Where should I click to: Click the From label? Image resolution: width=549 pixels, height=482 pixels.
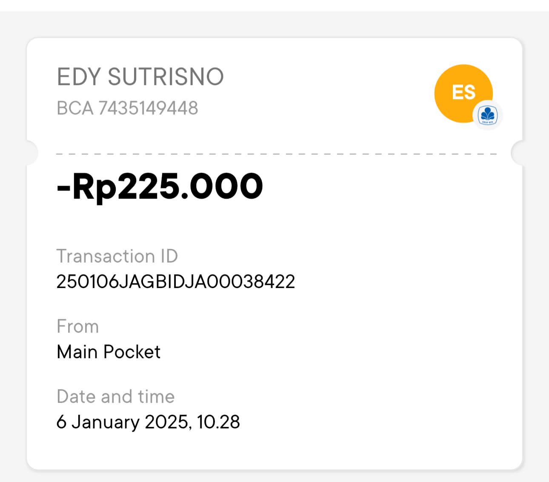(x=77, y=327)
